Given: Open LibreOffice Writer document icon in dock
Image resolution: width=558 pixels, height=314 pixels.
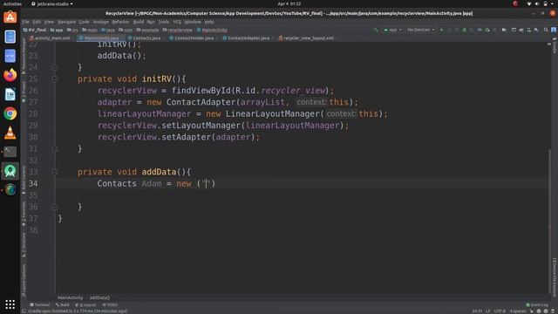Looking at the screenshot, I should [x=10, y=94].
